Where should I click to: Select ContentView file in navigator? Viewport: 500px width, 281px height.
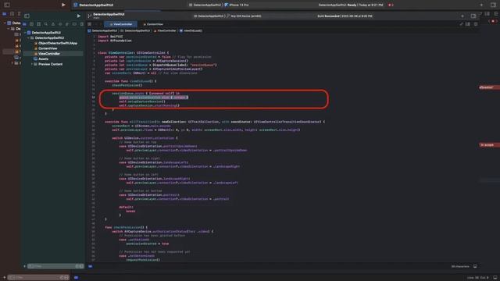45,48
